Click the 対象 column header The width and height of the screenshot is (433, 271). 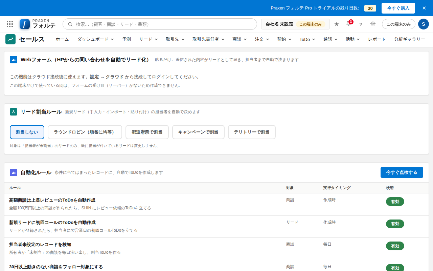tap(290, 188)
